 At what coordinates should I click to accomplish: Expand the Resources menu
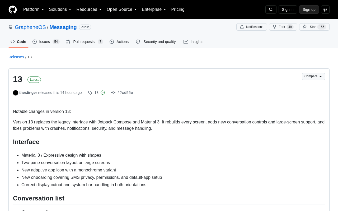[x=89, y=9]
